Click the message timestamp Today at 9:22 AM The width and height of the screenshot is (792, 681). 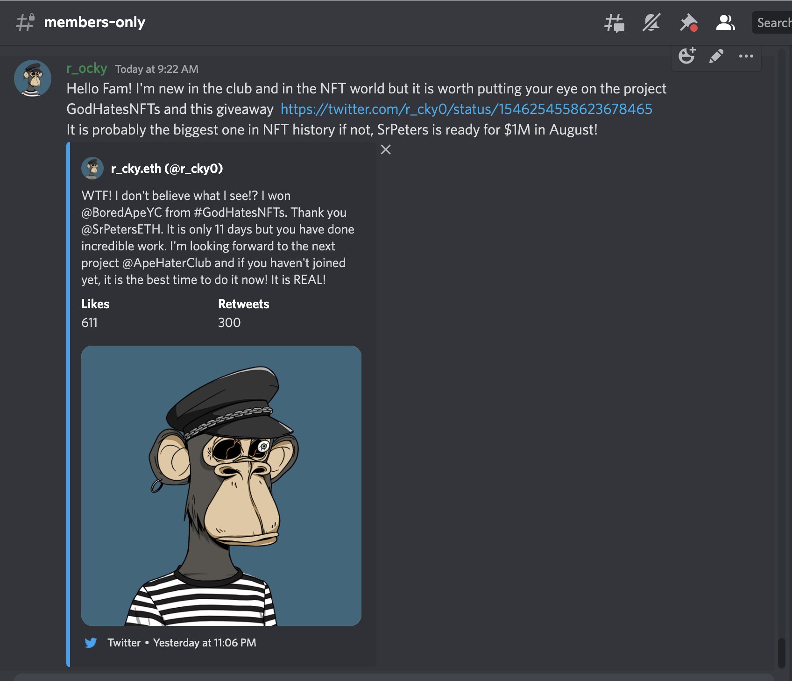157,69
